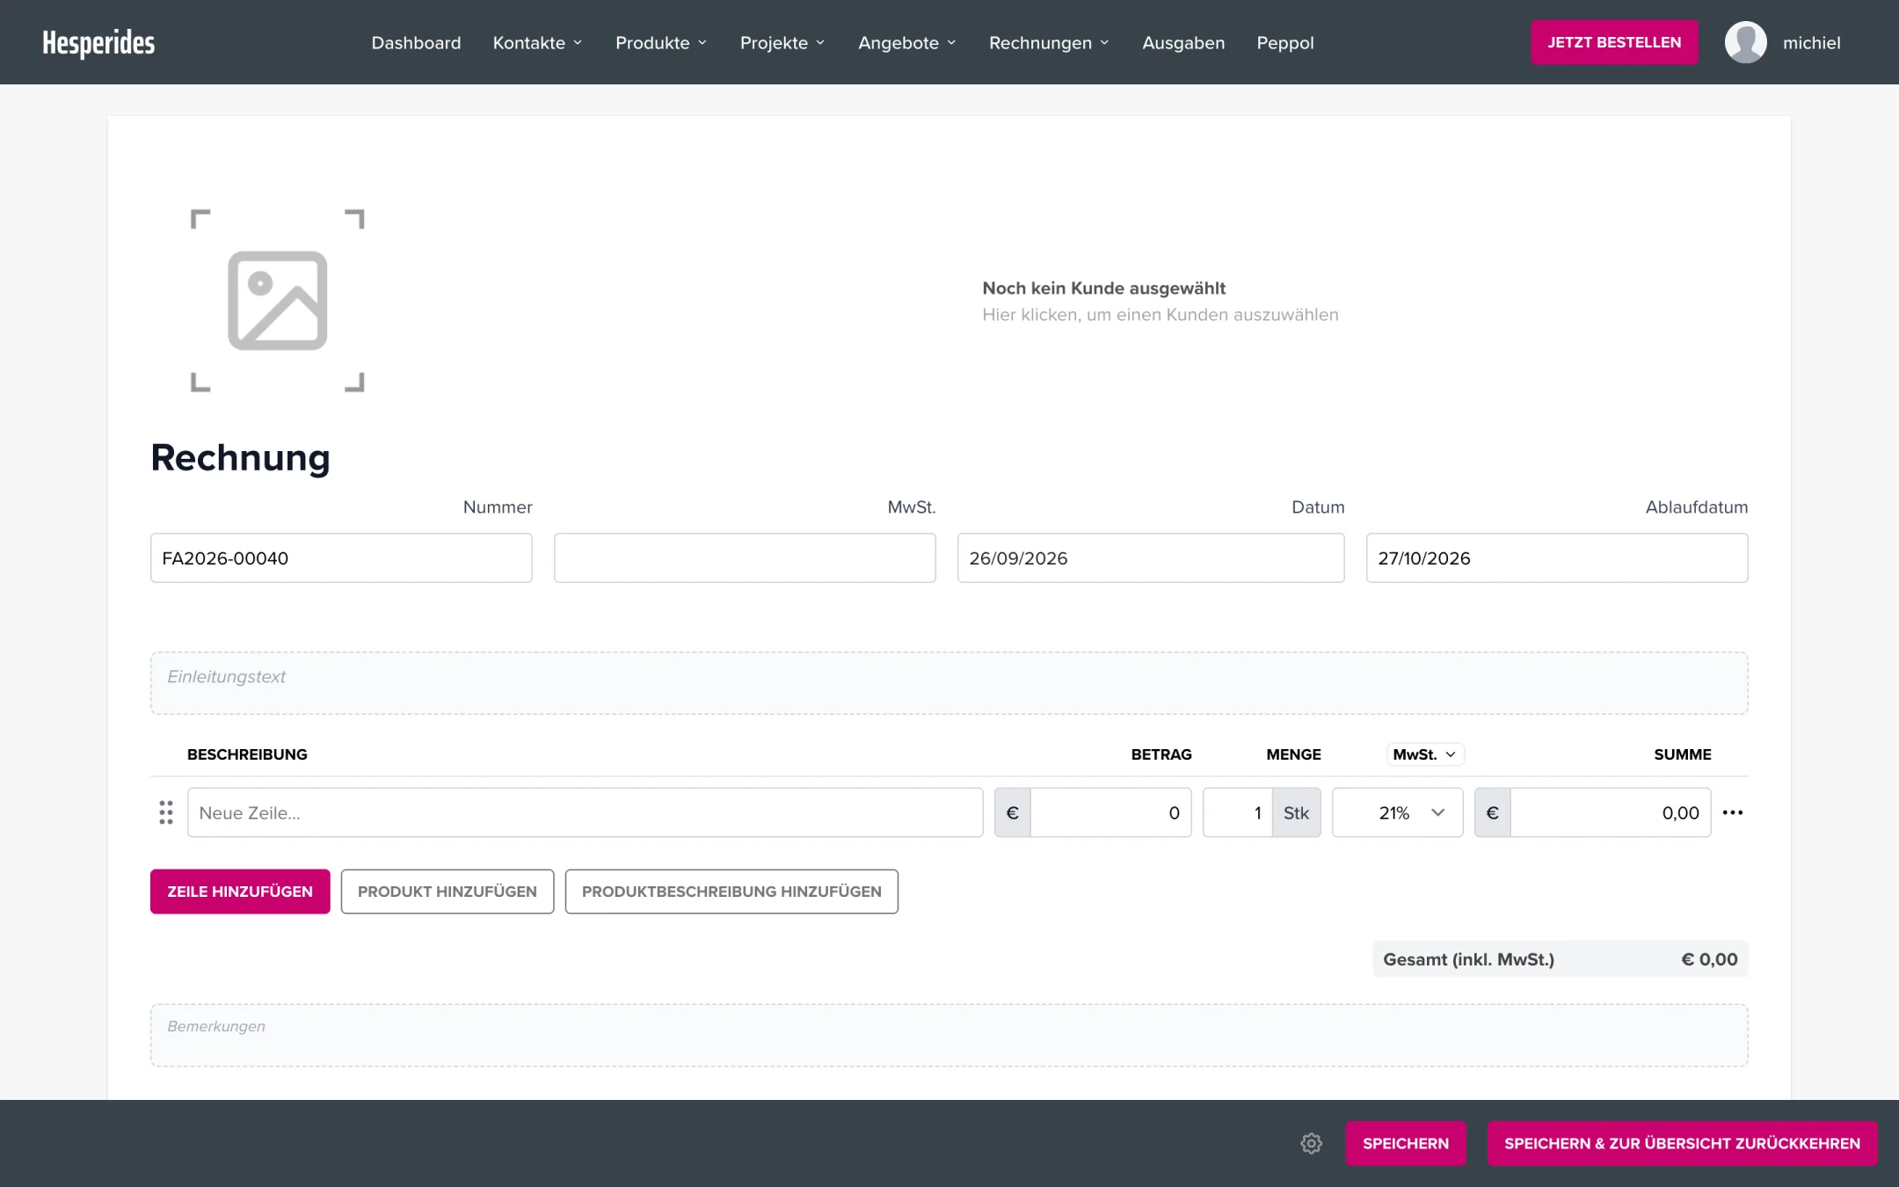The height and width of the screenshot is (1187, 1899).
Task: Open the MwSt. column header dropdown
Action: pos(1425,754)
